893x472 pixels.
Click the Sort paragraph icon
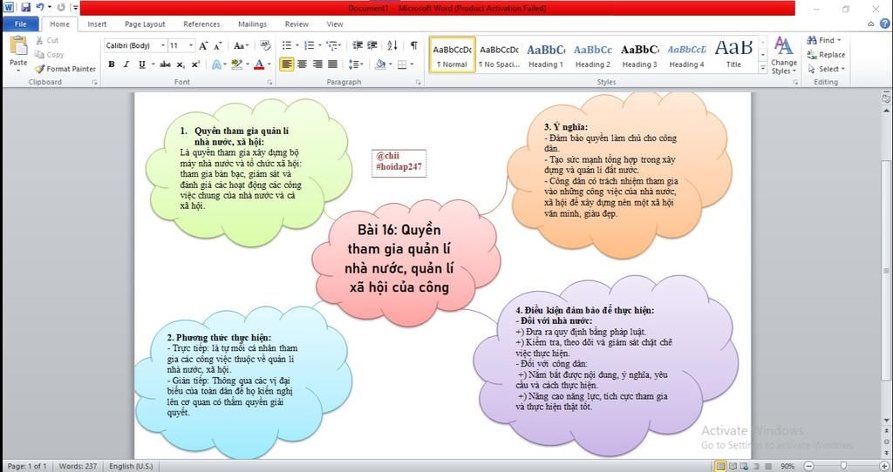point(392,45)
